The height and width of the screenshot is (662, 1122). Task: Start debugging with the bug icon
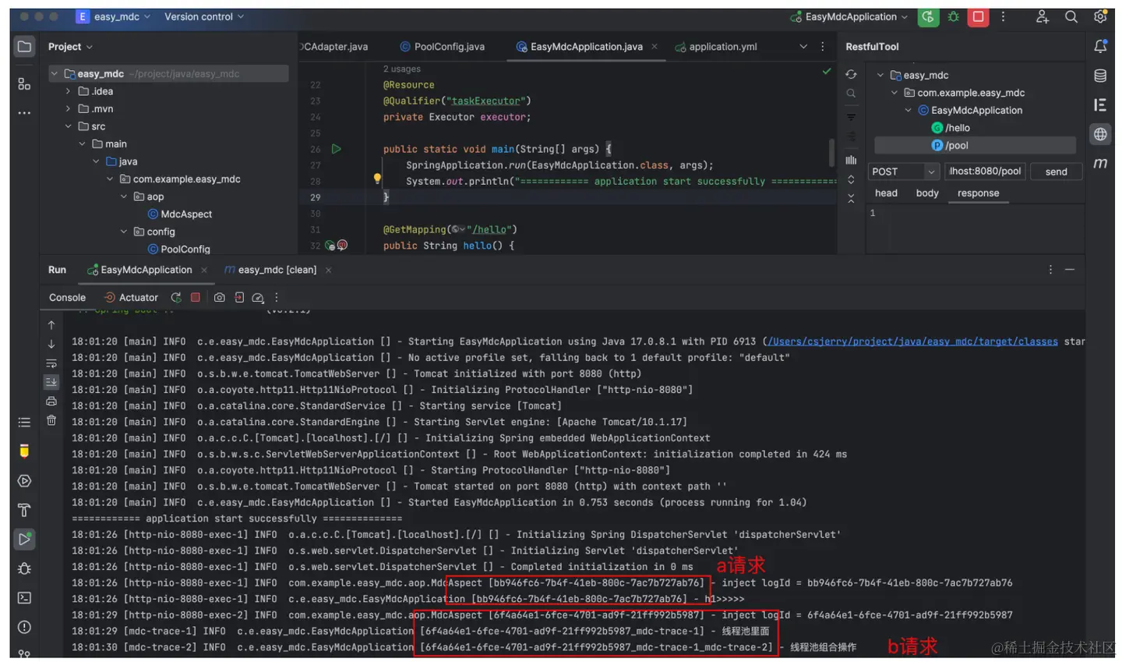(953, 16)
